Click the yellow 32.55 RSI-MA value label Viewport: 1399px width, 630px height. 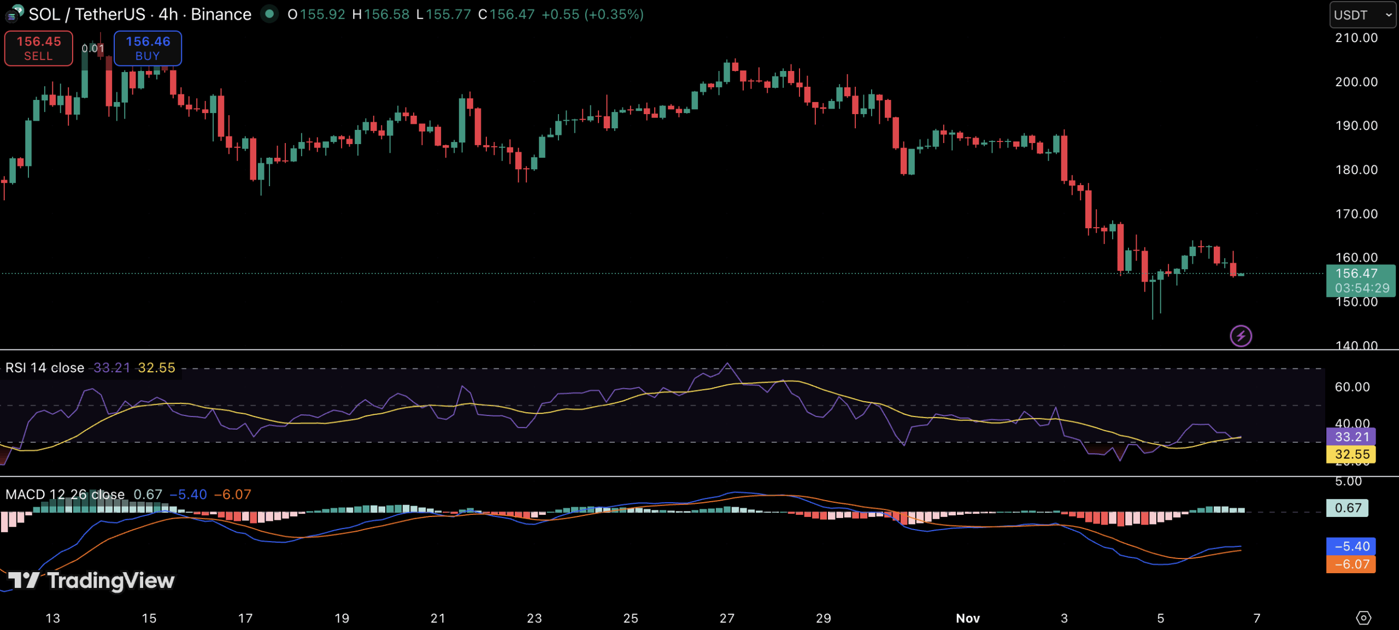pyautogui.click(x=1351, y=454)
